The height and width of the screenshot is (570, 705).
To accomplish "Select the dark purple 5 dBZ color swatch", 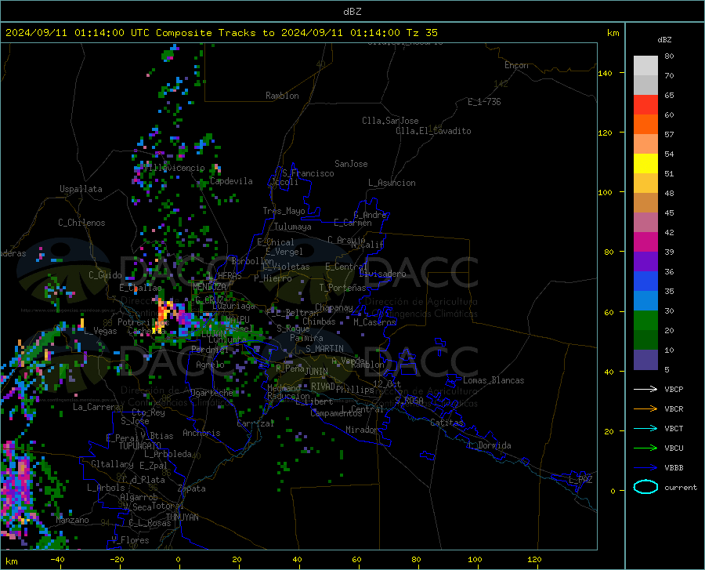I will point(645,360).
